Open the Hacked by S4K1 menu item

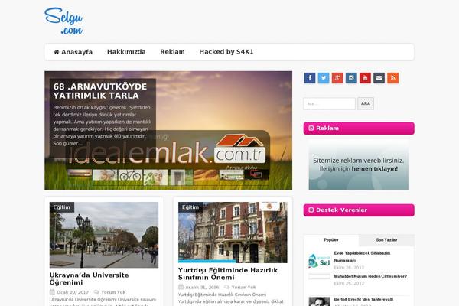click(226, 52)
